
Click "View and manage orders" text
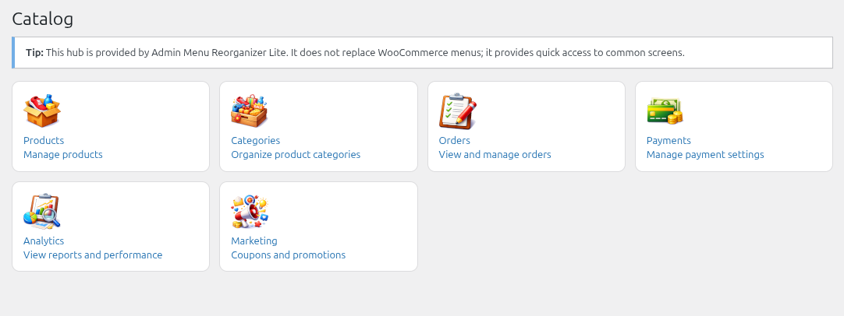coord(495,155)
